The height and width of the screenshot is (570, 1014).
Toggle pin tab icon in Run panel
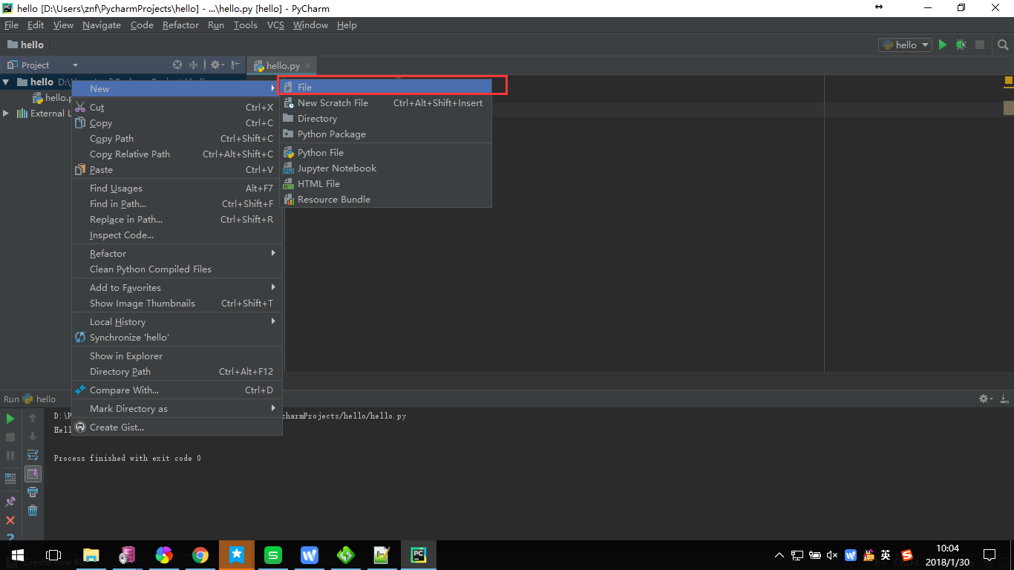point(10,502)
